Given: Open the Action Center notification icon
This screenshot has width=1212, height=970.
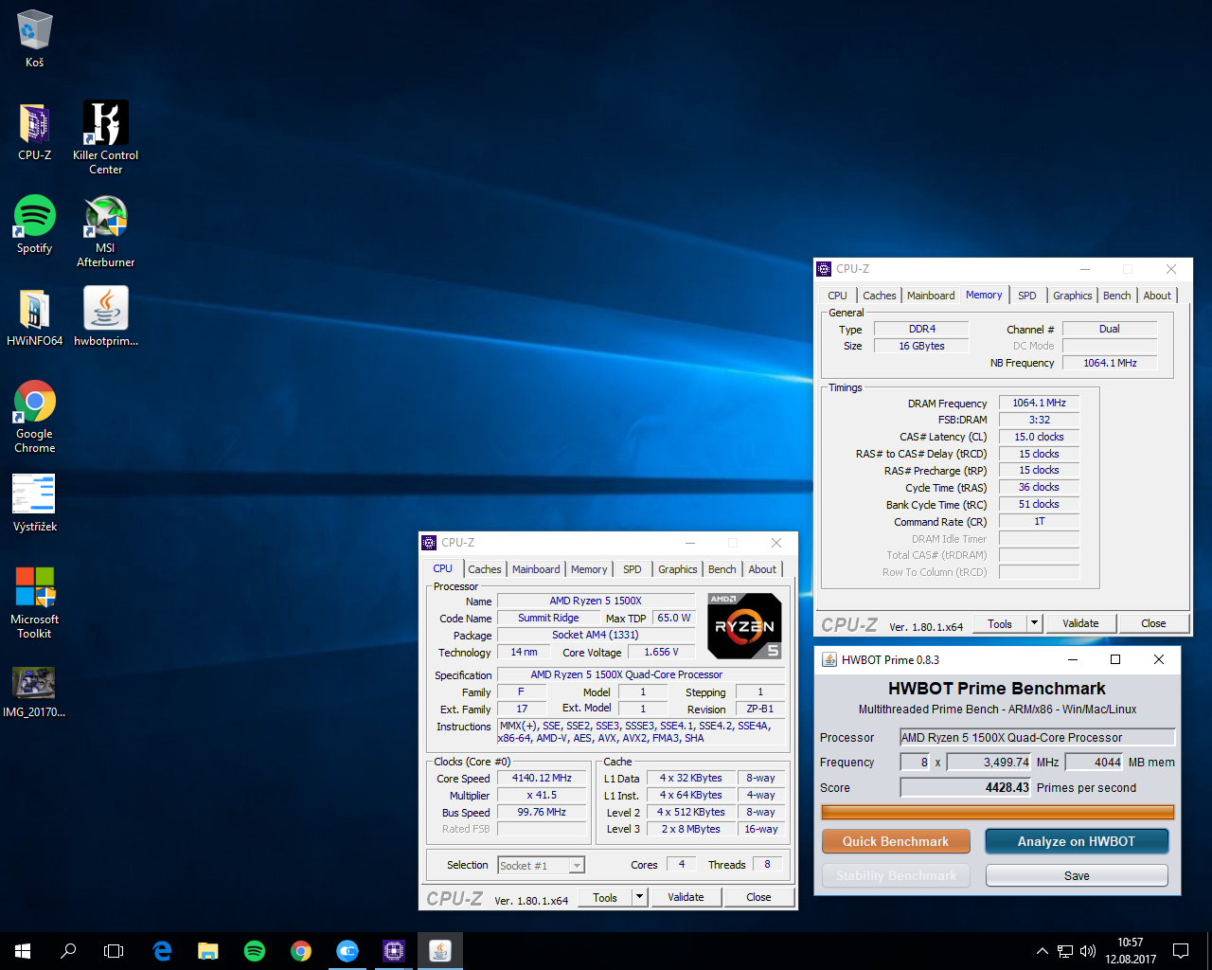Looking at the screenshot, I should (x=1181, y=951).
